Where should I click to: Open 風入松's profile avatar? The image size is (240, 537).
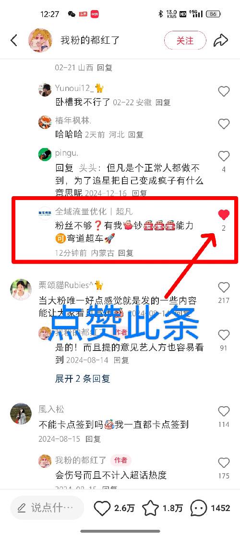coord(21,413)
